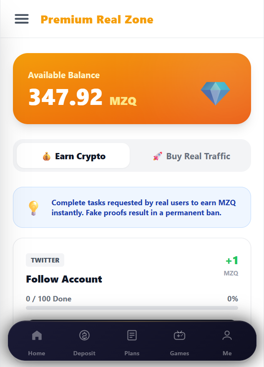The height and width of the screenshot is (367, 264).
Task: Open the Follow Account task
Action: [x=64, y=279]
